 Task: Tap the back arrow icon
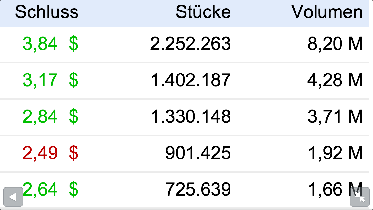(x=13, y=197)
